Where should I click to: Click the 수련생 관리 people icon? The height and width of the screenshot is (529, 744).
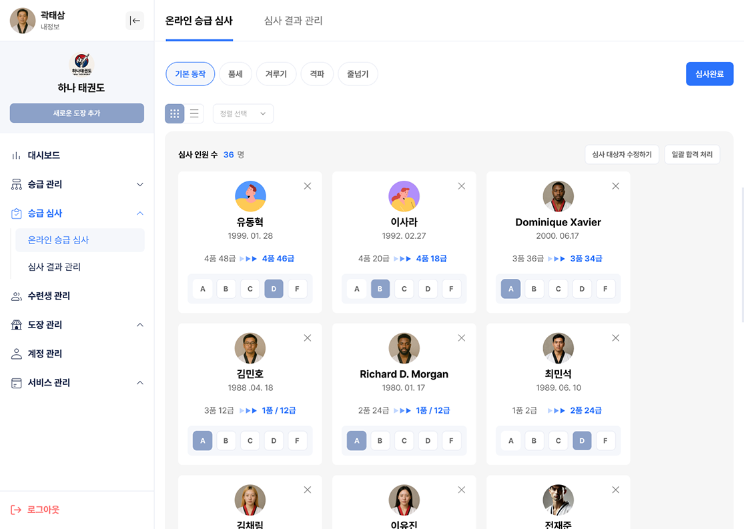16,296
